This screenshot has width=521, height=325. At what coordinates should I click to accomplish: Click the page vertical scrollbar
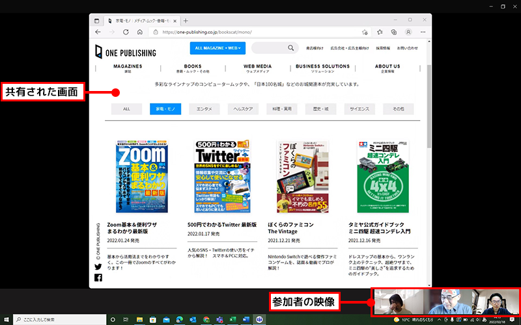(x=429, y=106)
